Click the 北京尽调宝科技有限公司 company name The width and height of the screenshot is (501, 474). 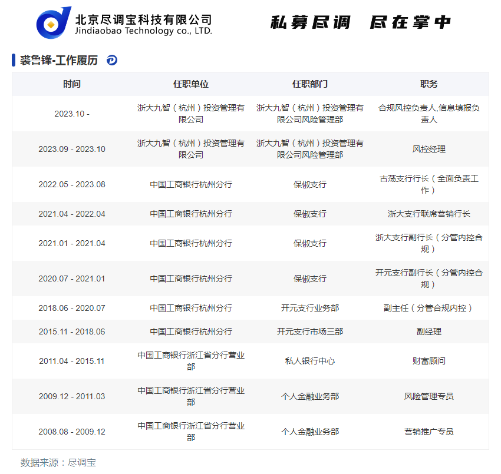(143, 20)
